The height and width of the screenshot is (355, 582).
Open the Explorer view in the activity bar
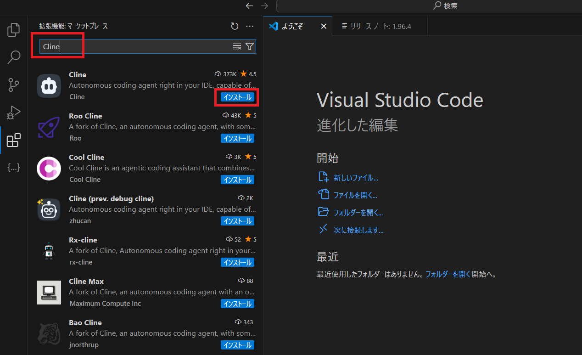point(13,29)
